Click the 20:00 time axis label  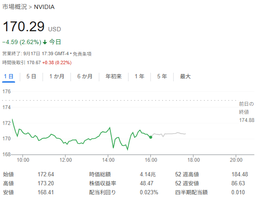tap(236, 160)
